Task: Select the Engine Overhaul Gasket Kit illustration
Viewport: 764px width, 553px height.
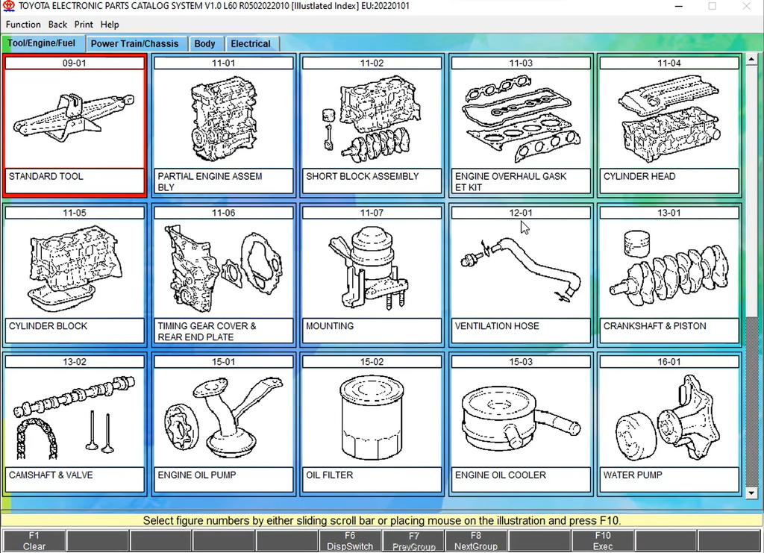Action: [x=520, y=119]
